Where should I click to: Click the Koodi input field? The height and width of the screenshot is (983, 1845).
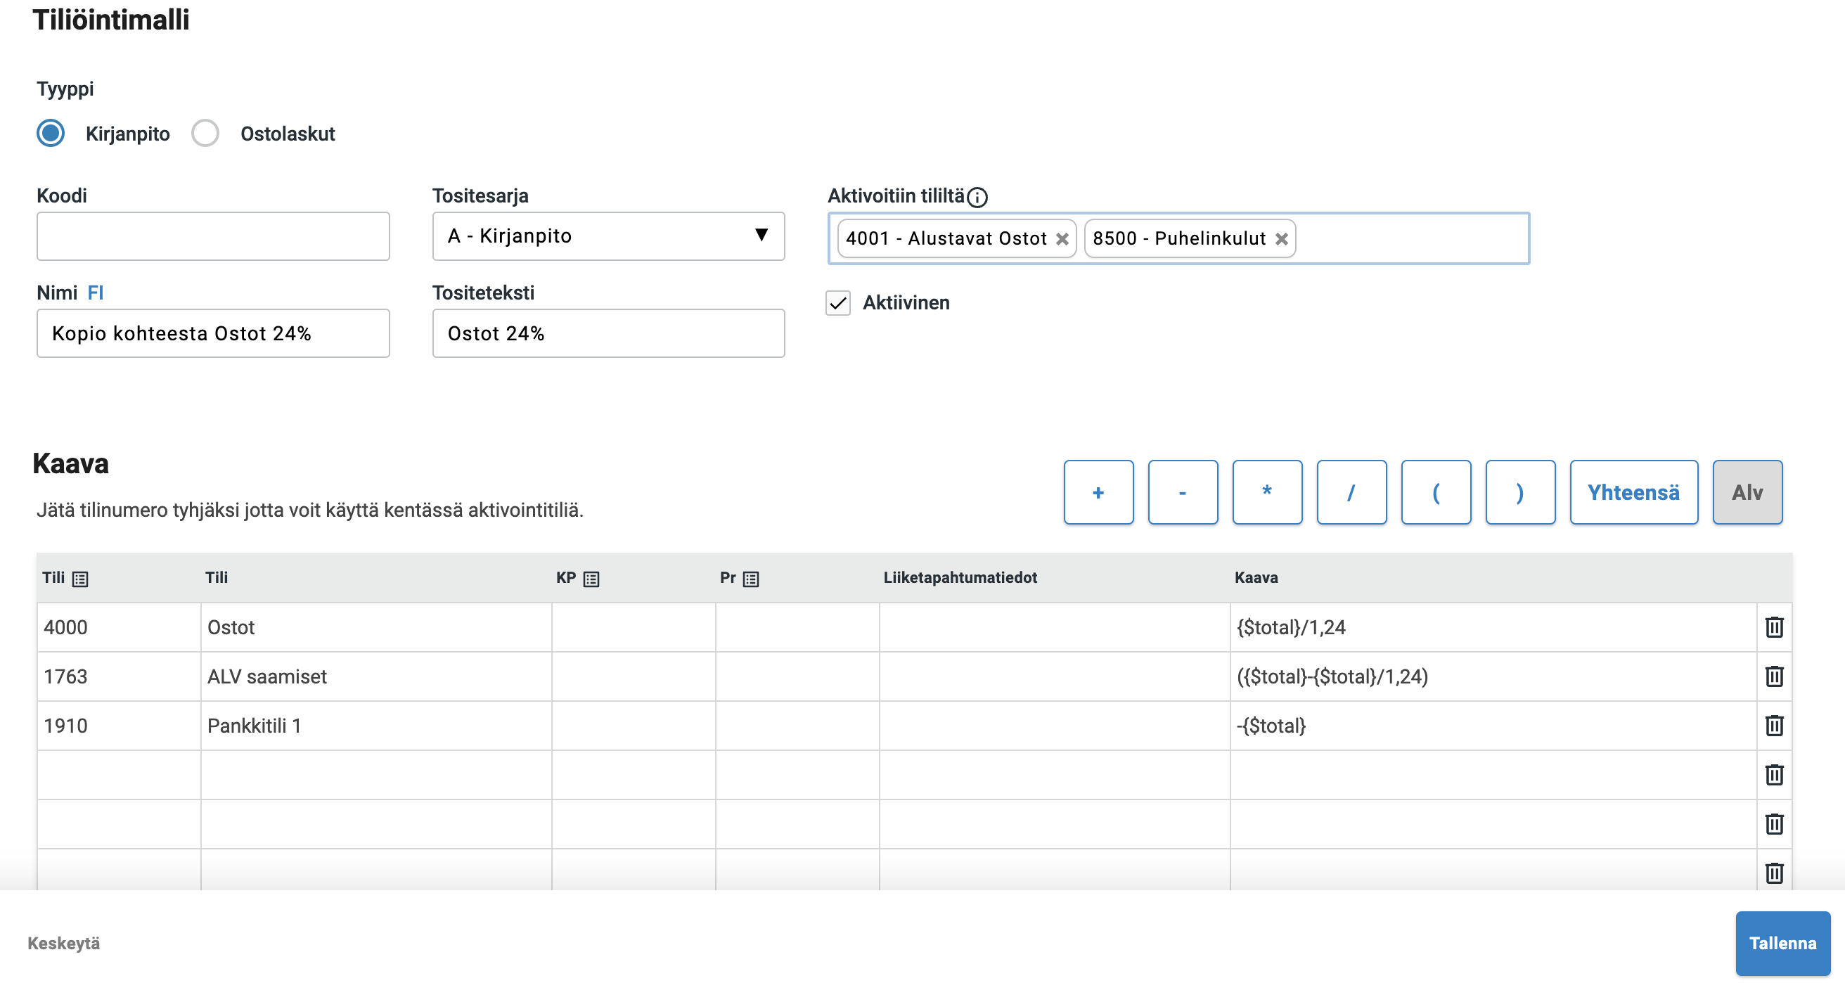pyautogui.click(x=213, y=236)
